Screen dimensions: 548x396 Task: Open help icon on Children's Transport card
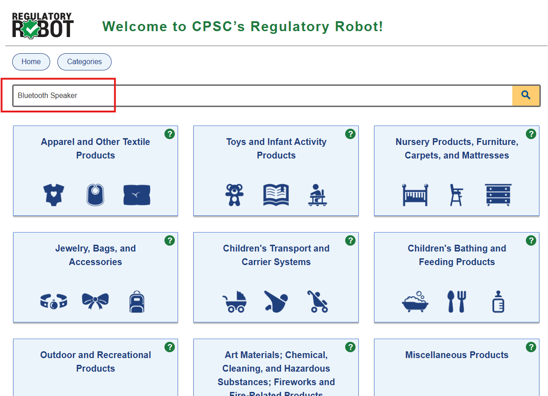(x=350, y=240)
